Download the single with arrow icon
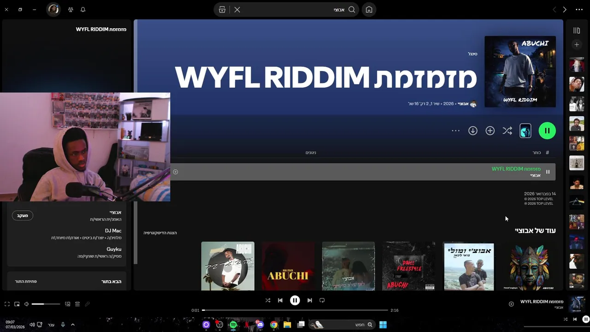The image size is (590, 332). point(473,131)
